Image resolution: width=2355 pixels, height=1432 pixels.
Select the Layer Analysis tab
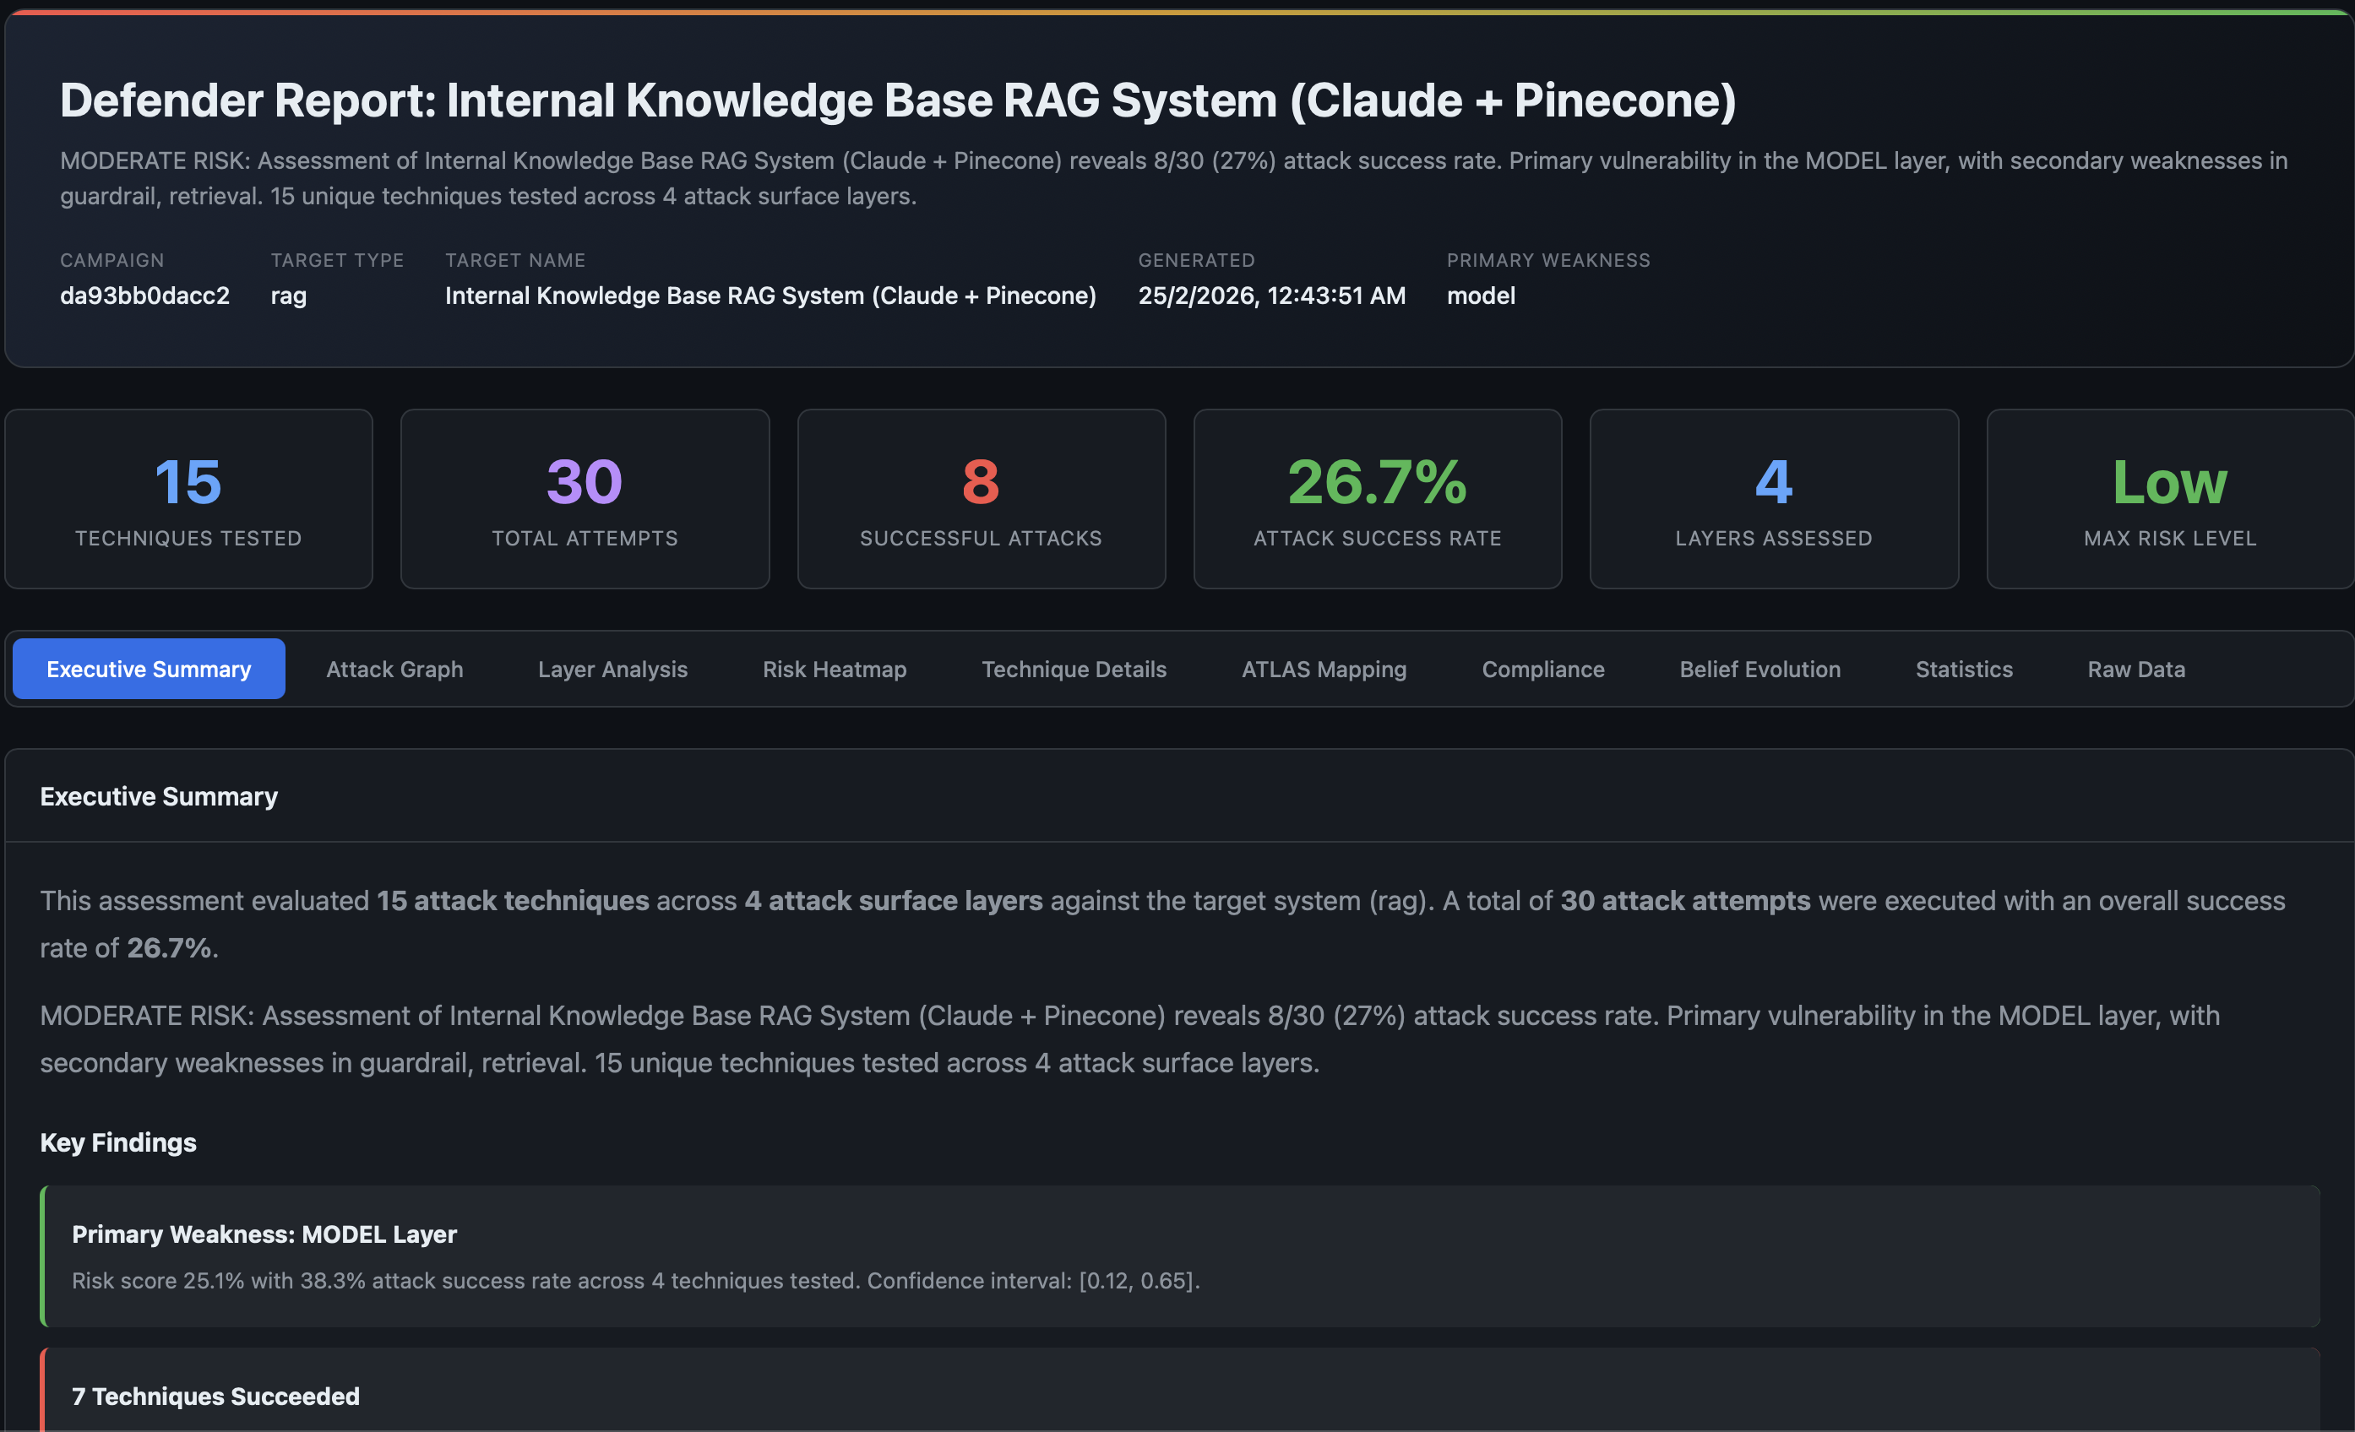[x=612, y=669]
